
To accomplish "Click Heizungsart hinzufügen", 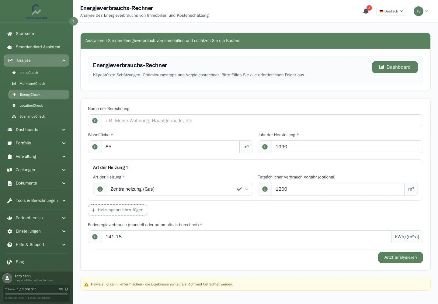I will point(117,210).
